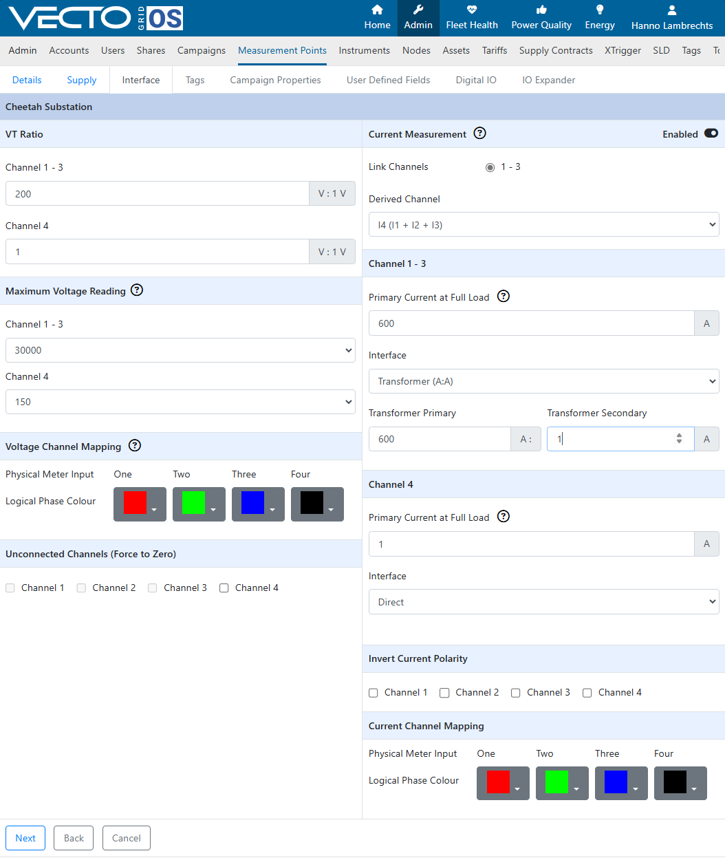Open Instruments in admin menu

[x=365, y=50]
